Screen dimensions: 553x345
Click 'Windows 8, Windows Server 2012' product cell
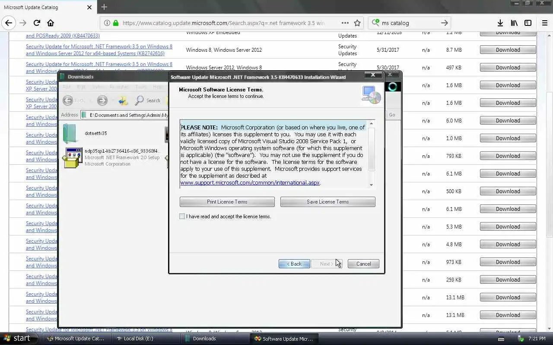[224, 50]
